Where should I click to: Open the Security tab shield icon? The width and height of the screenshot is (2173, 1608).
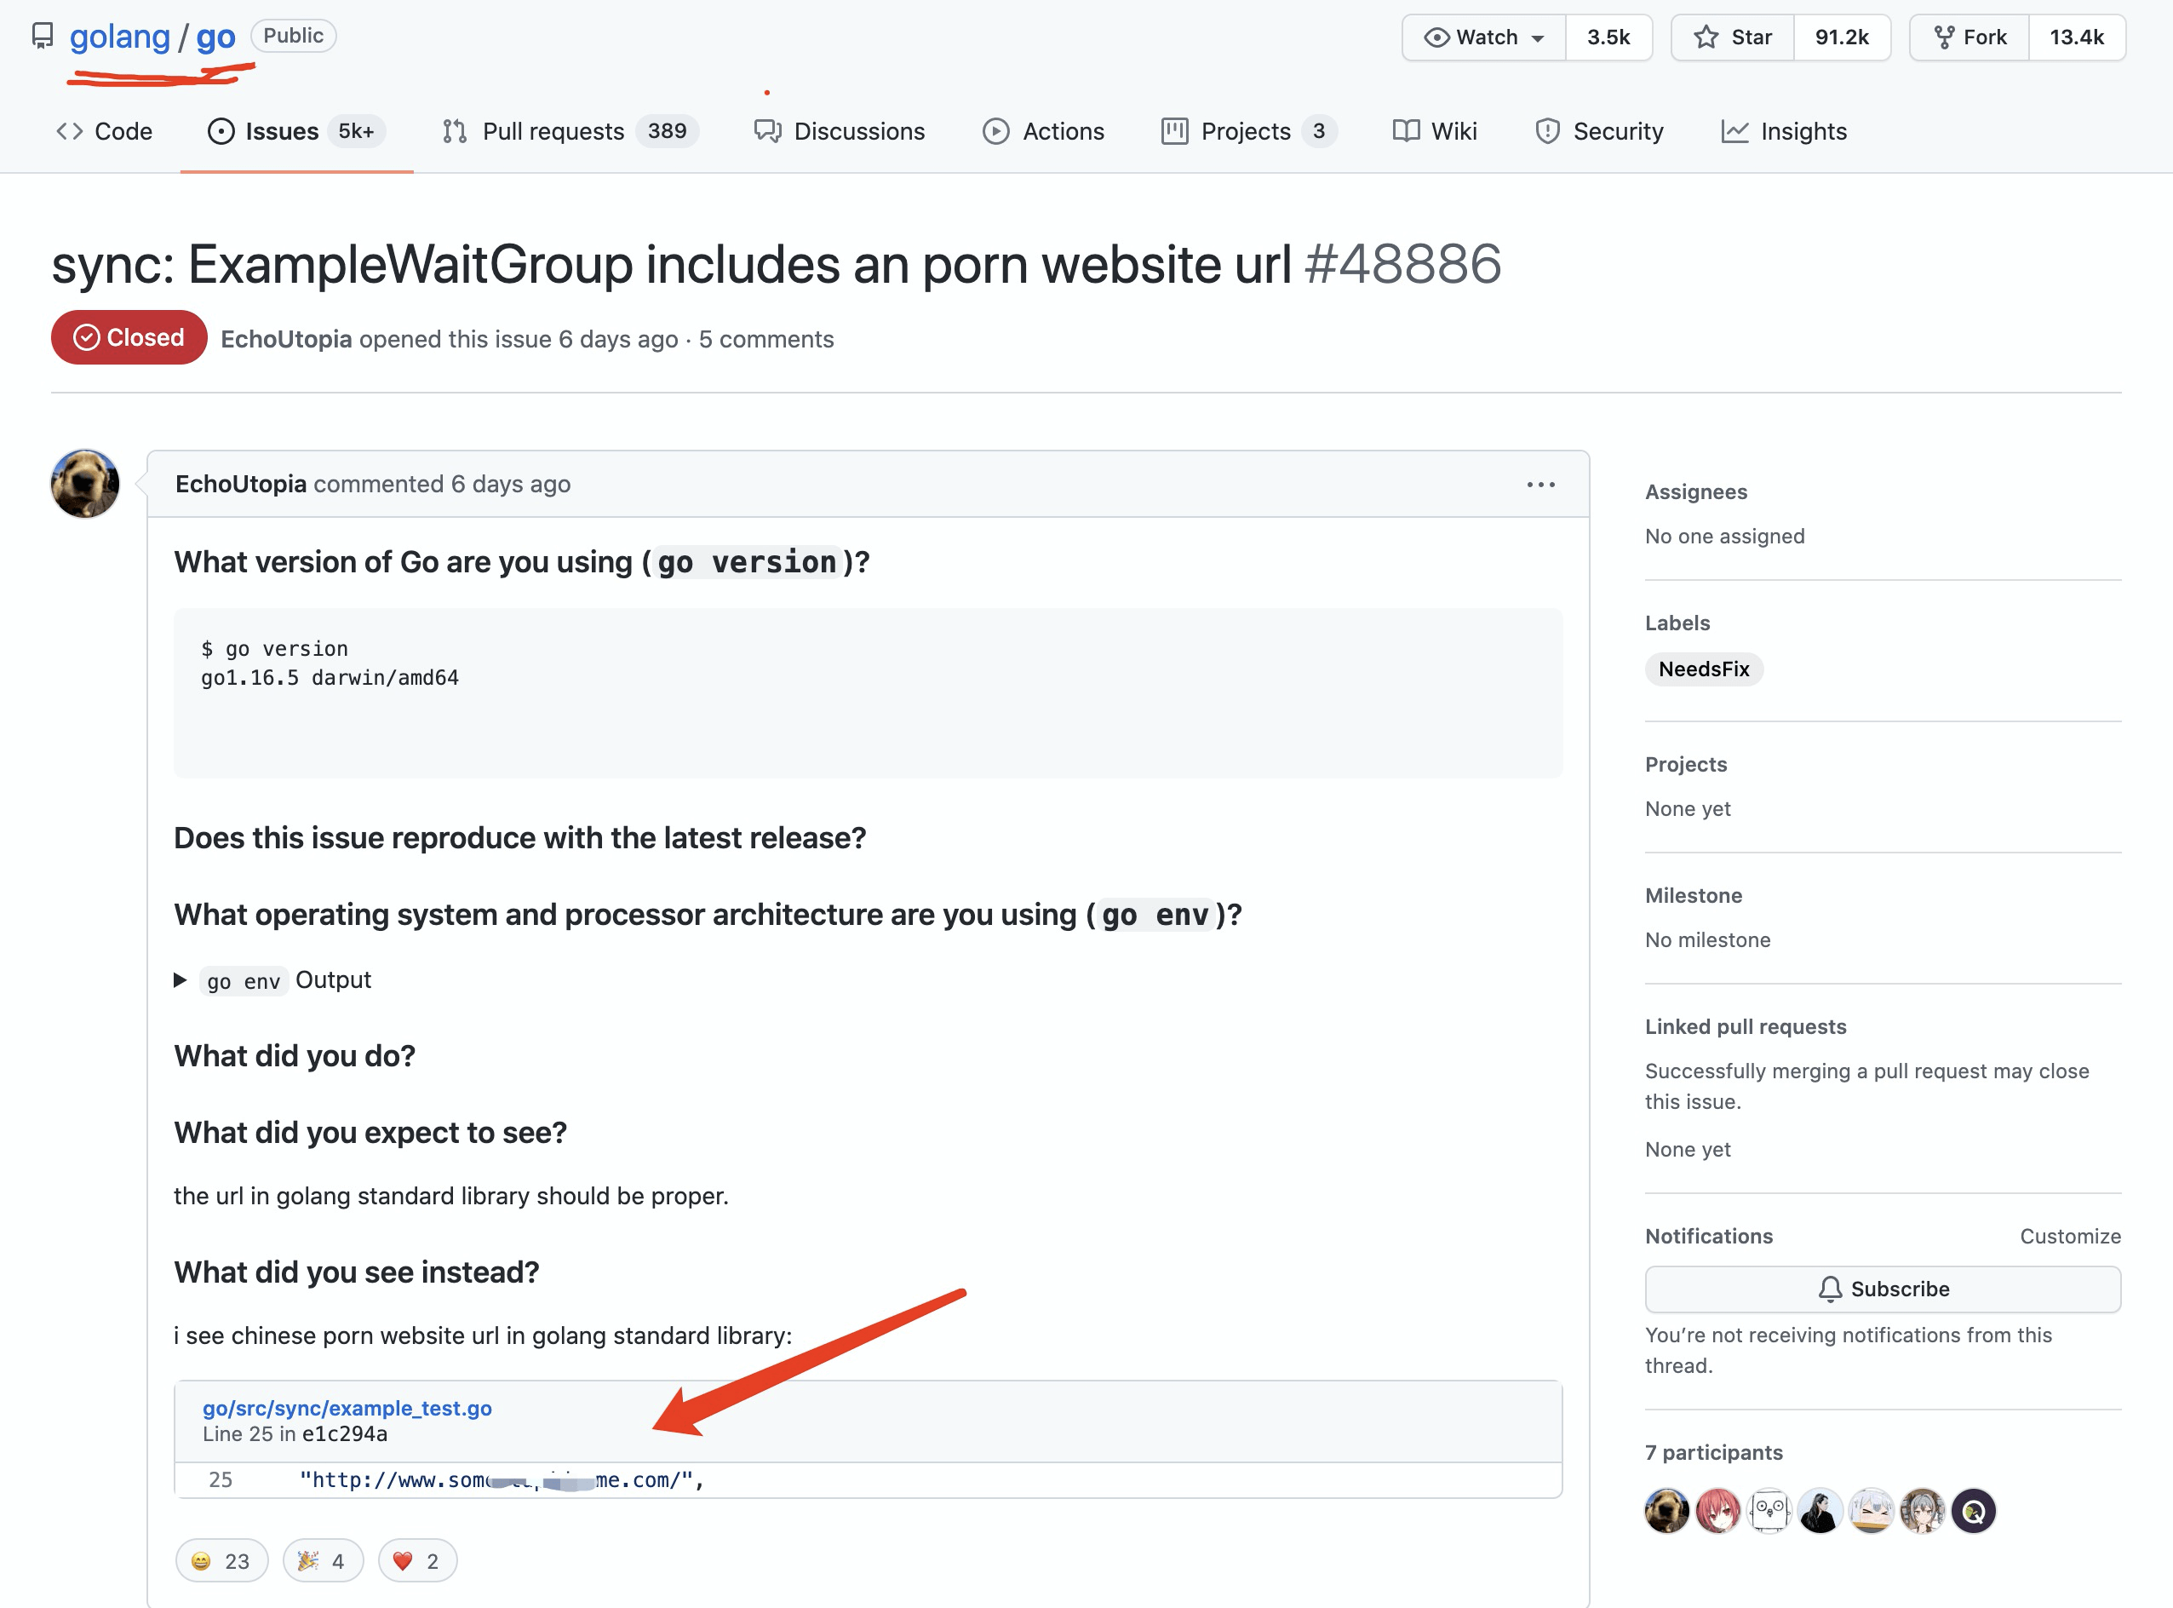1547,131
